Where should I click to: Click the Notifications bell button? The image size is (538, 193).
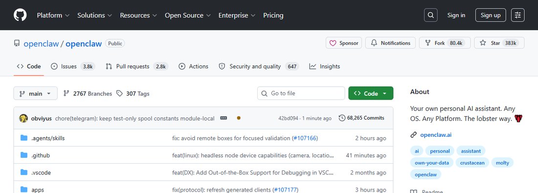pyautogui.click(x=390, y=43)
